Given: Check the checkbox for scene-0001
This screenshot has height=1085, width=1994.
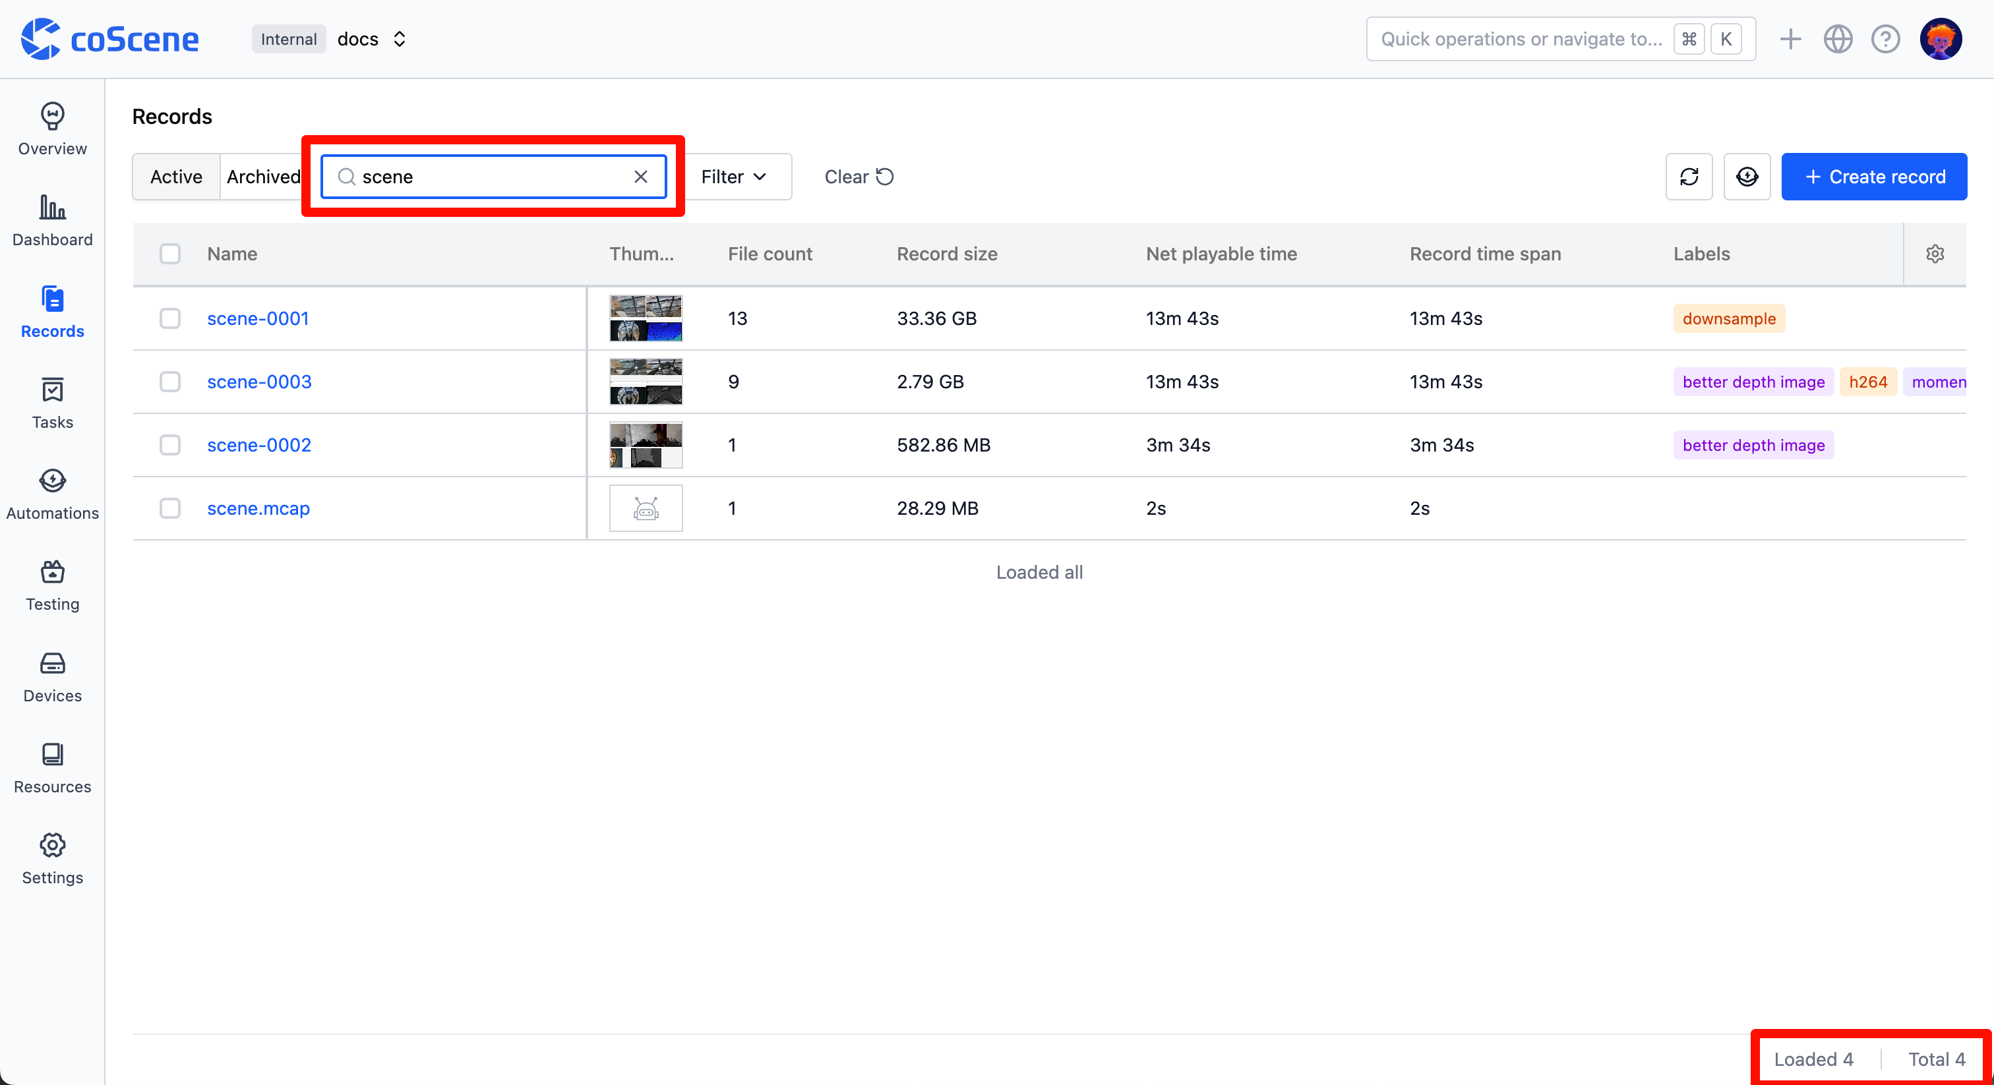Looking at the screenshot, I should [x=170, y=318].
